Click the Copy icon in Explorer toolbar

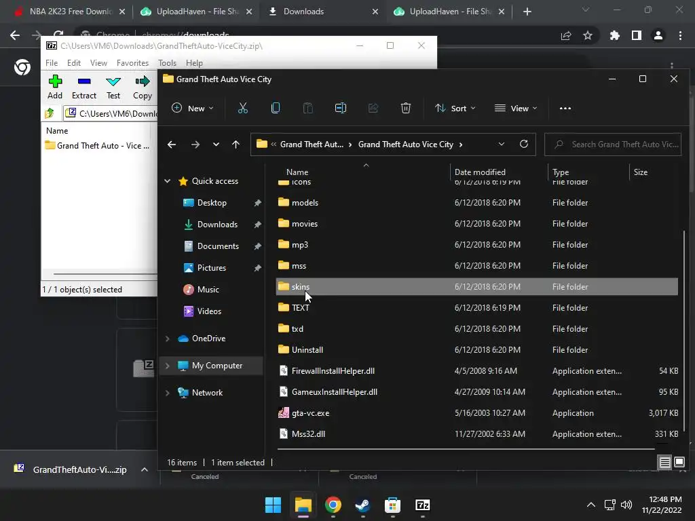[x=276, y=108]
